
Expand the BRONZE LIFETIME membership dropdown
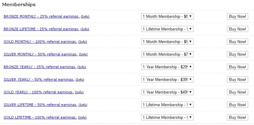(x=167, y=29)
